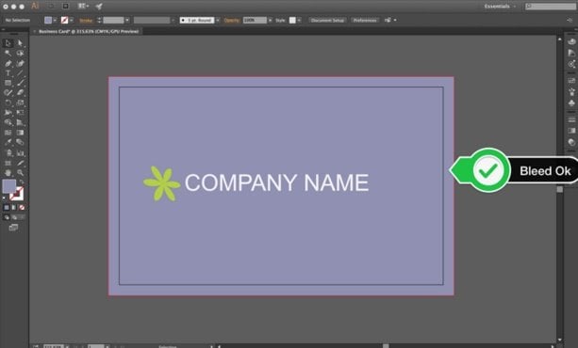The image size is (578, 348).
Task: Click Swap Fill and Stroke arrow
Action: pyautogui.click(x=22, y=182)
